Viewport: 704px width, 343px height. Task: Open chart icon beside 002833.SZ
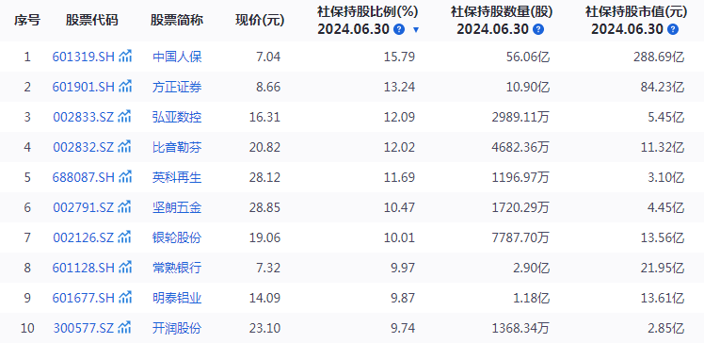click(x=124, y=117)
